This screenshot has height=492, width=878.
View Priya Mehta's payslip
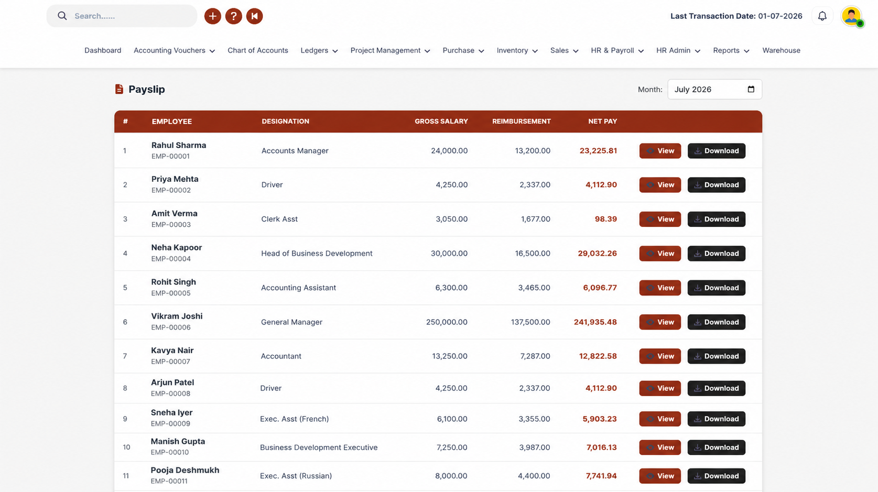click(660, 185)
